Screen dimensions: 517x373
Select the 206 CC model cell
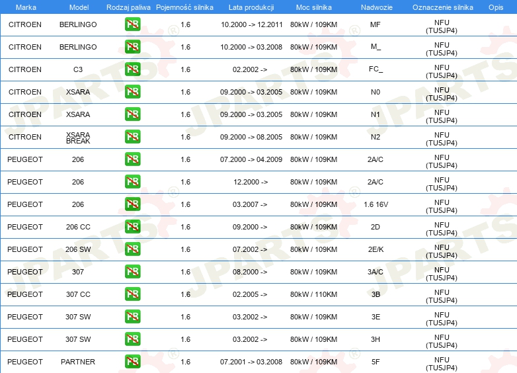[x=78, y=227]
